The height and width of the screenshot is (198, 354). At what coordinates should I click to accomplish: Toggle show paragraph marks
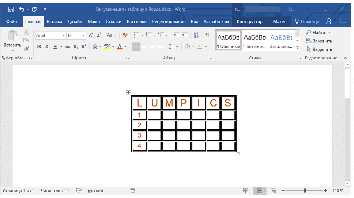tap(207, 35)
